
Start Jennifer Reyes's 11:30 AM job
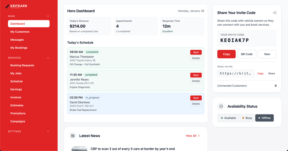(196, 75)
